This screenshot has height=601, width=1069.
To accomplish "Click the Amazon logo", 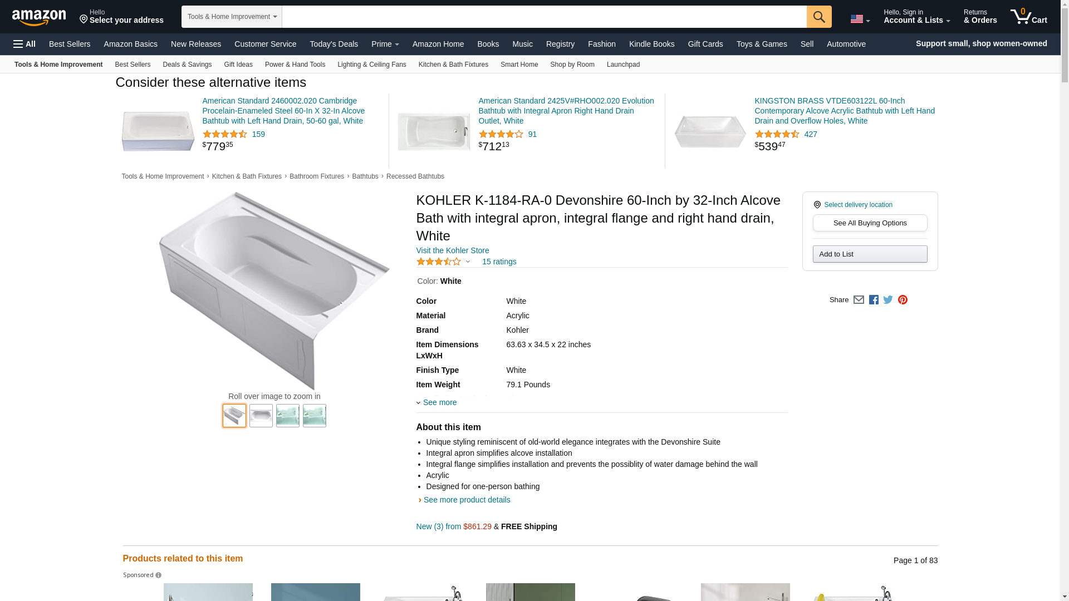I will pos(39,17).
